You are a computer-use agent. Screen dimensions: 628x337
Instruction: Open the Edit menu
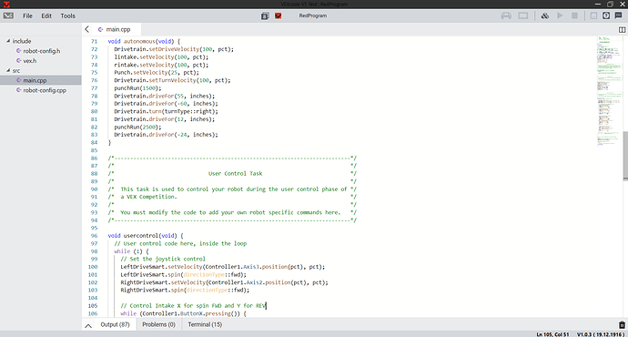click(x=46, y=15)
